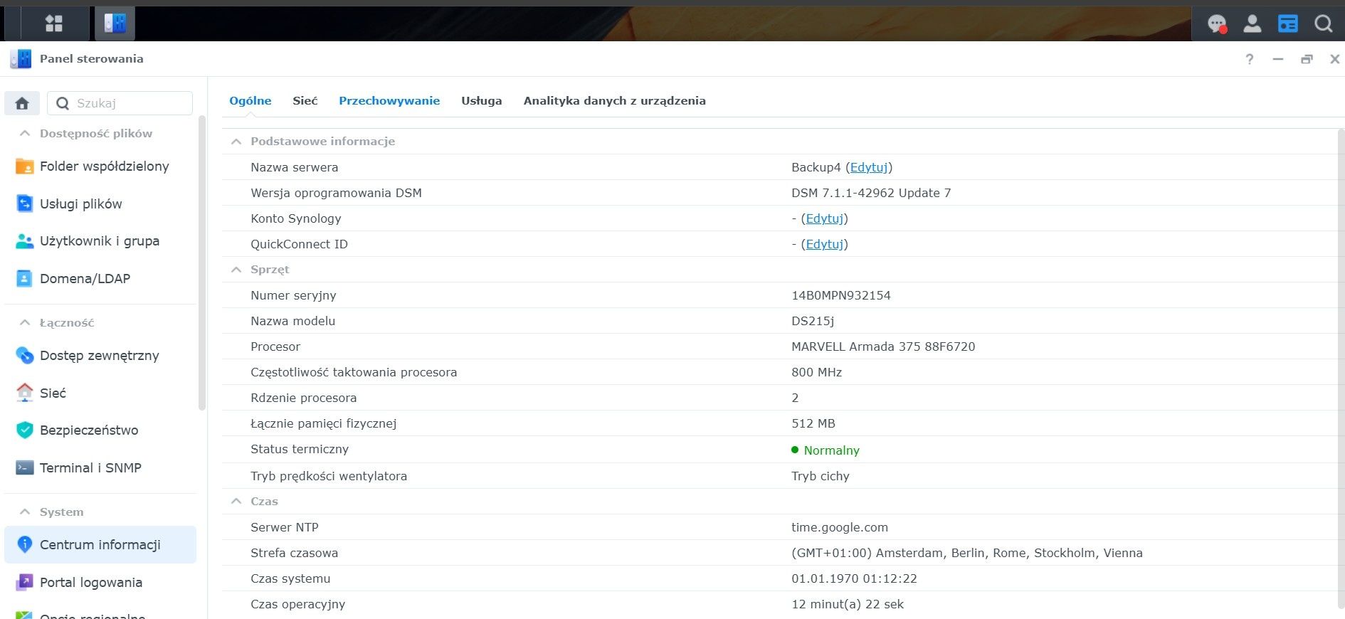This screenshot has height=619, width=1345.
Task: Switch to the Przechowywanie tab
Action: click(x=389, y=101)
